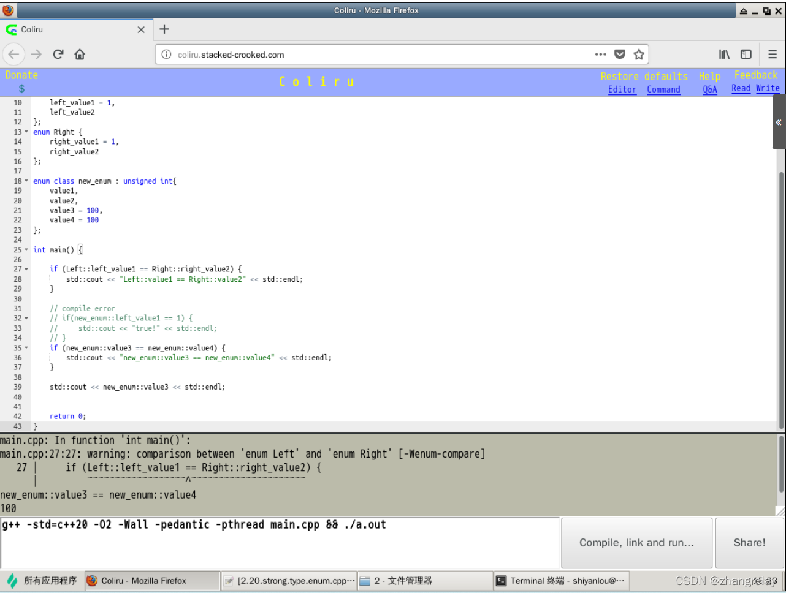
Task: Click the Write feedback link
Action: tap(768, 88)
